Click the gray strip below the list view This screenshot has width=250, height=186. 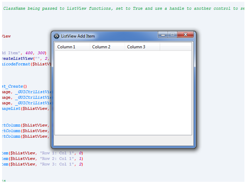[x=123, y=140]
